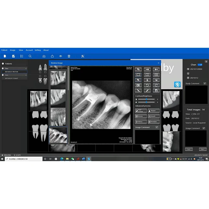Screen dimensions: 209x209
Task: Open the tools wrench-screwdriver icon
Action: pyautogui.click(x=83, y=56)
